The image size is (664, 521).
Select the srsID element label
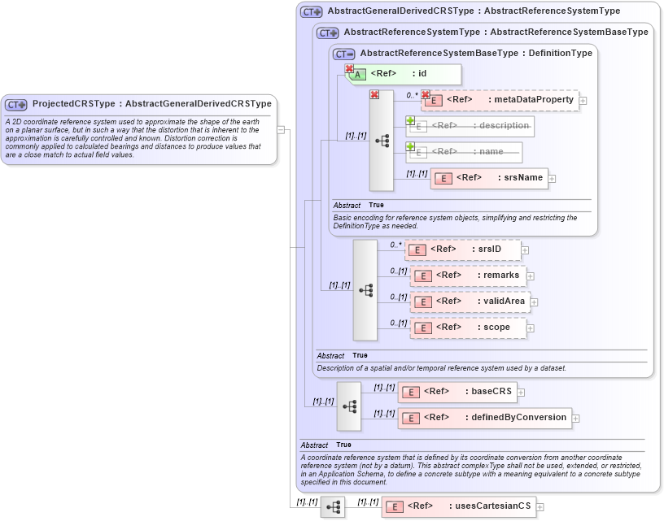click(488, 250)
